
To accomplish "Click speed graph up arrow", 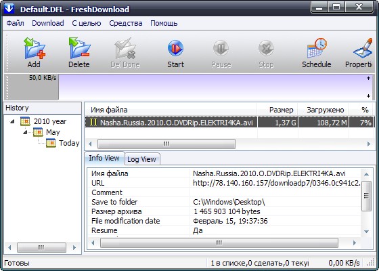I will pyautogui.click(x=368, y=78).
